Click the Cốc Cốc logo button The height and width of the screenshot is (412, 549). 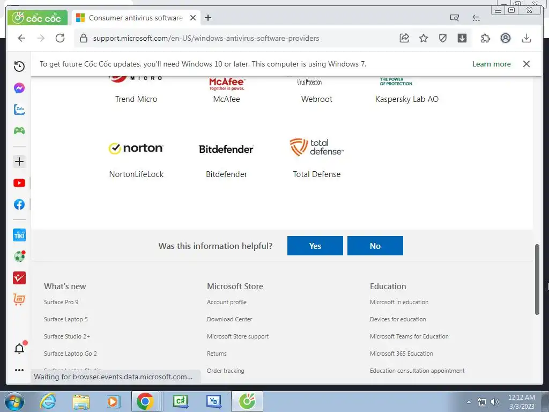tap(37, 18)
